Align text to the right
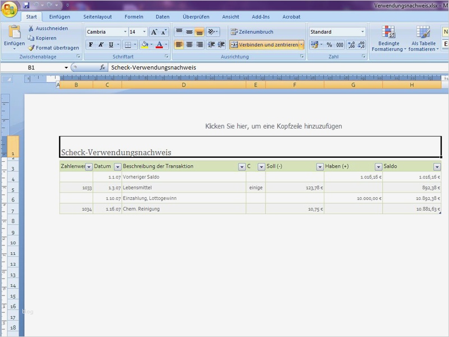The height and width of the screenshot is (337, 449). click(x=199, y=45)
